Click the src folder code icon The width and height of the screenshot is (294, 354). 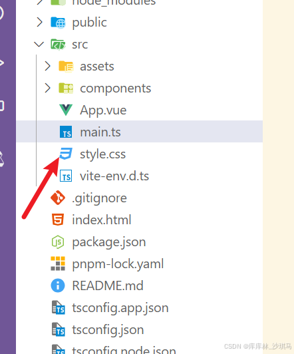[58, 44]
